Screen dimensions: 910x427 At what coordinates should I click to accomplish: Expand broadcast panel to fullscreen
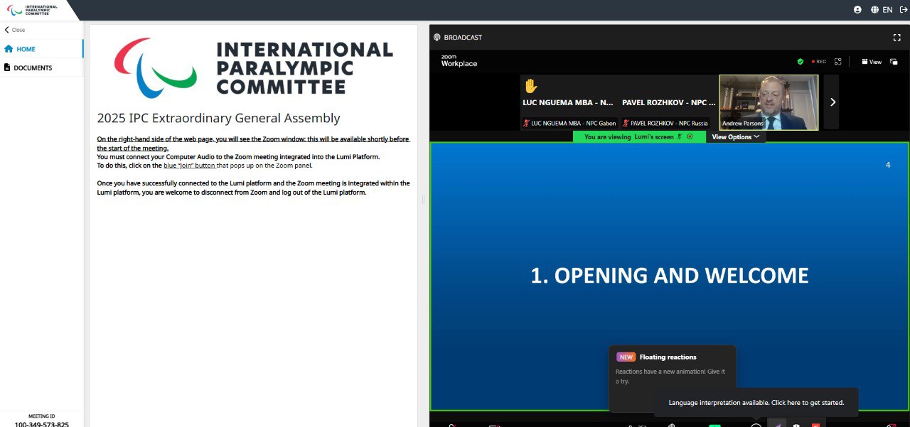[896, 38]
